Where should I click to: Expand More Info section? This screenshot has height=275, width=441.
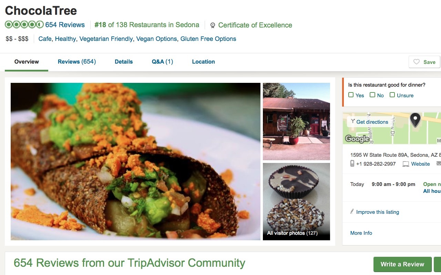tap(361, 233)
